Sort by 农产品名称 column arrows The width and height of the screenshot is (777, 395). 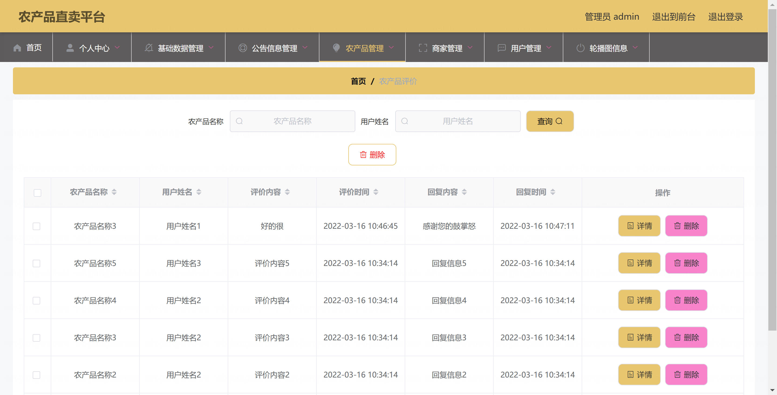coord(114,192)
